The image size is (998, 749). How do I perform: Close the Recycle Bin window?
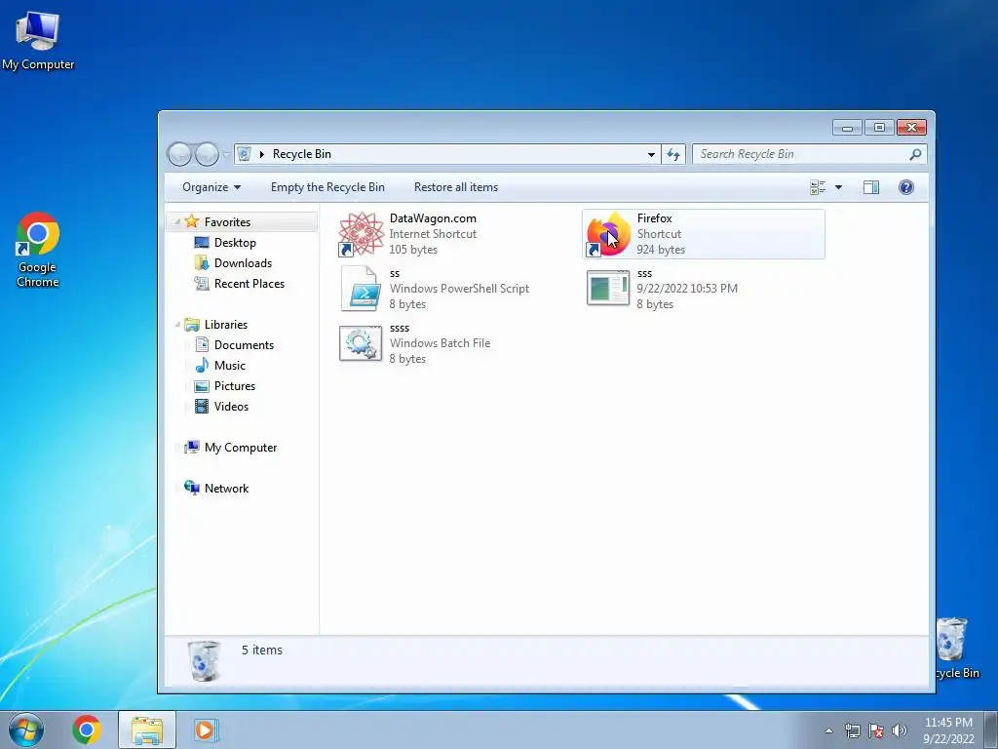coord(911,128)
